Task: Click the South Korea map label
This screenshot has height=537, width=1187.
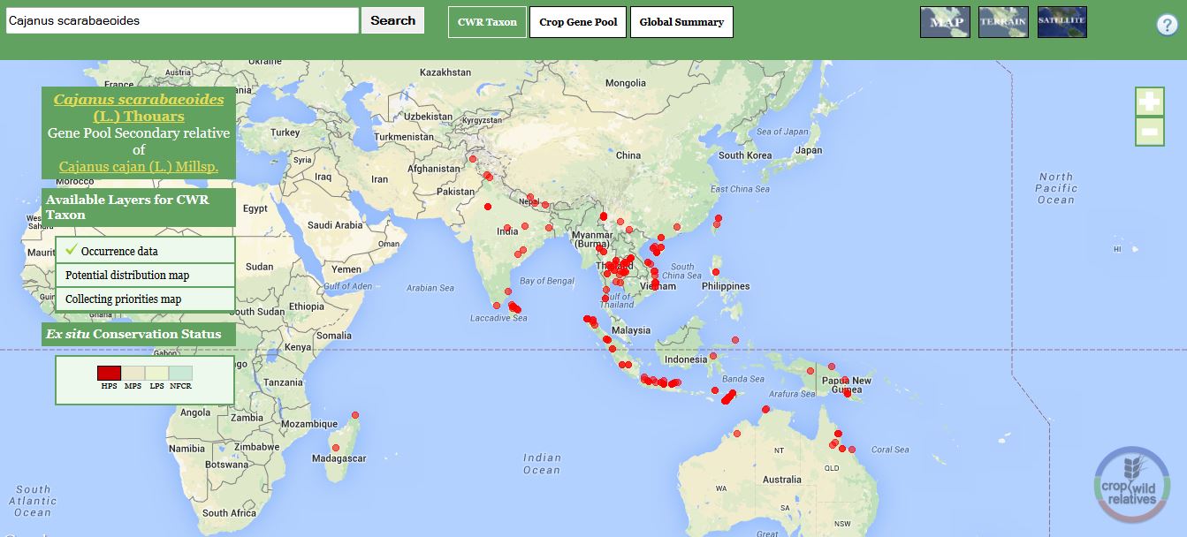Action: 743,155
